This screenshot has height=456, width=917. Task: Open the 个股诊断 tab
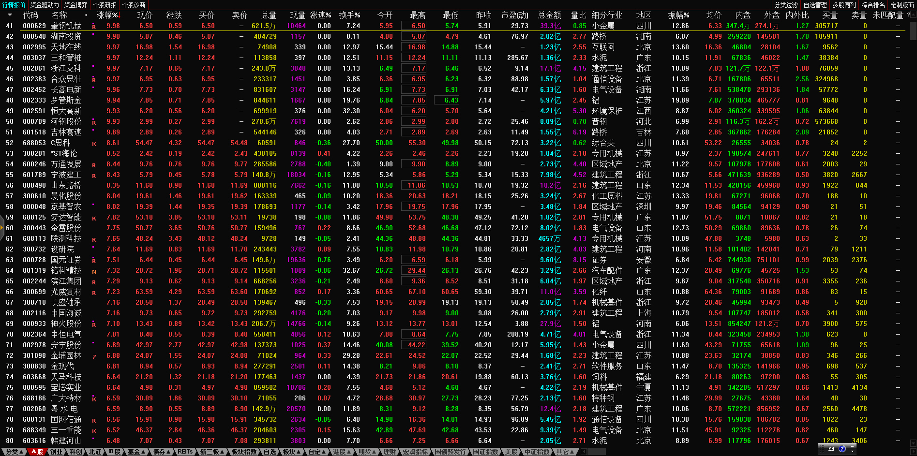tap(134, 5)
